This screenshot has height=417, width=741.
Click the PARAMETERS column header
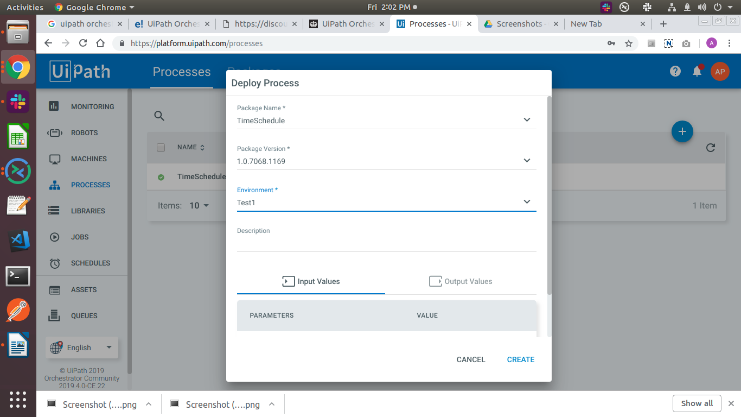[x=272, y=315]
